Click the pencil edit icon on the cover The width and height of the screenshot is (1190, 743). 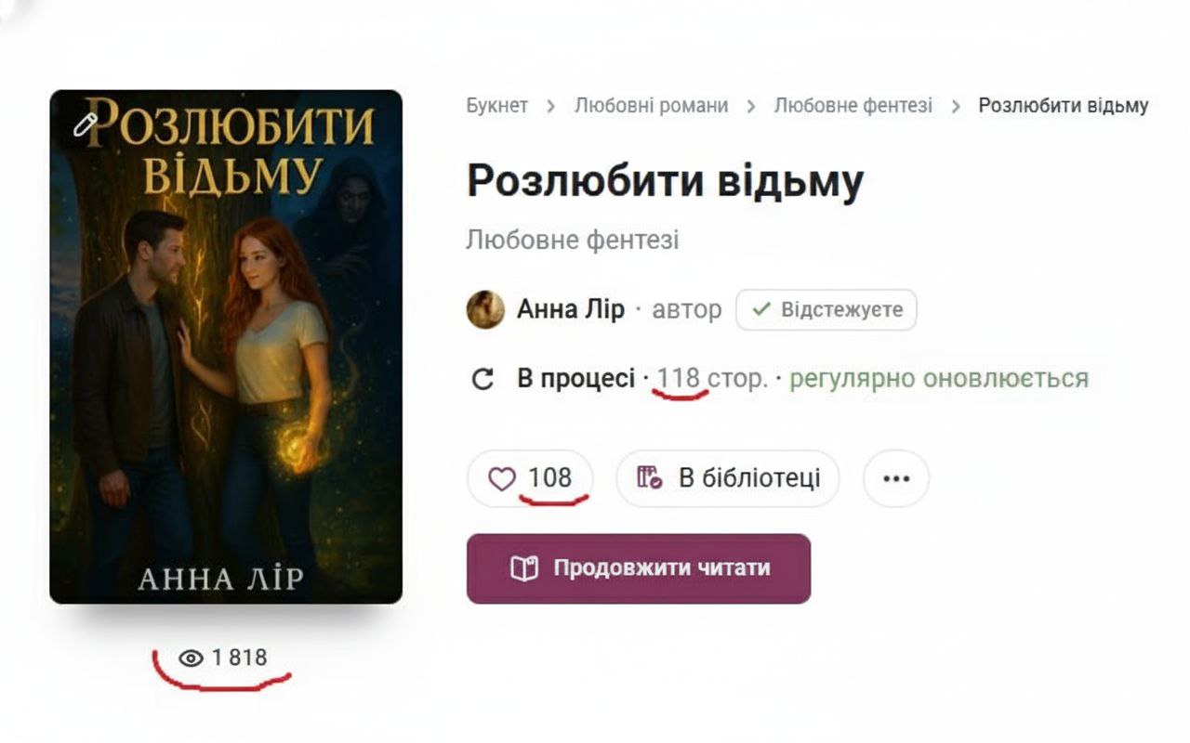click(x=86, y=124)
